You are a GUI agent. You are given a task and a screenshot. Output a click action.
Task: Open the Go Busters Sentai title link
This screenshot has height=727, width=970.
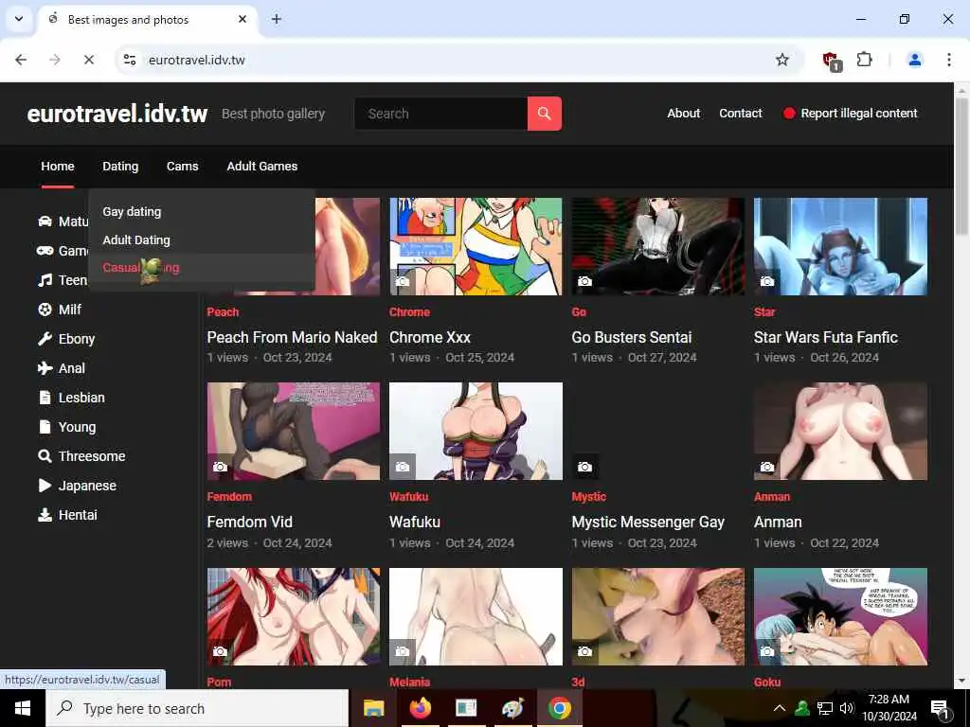click(x=632, y=337)
